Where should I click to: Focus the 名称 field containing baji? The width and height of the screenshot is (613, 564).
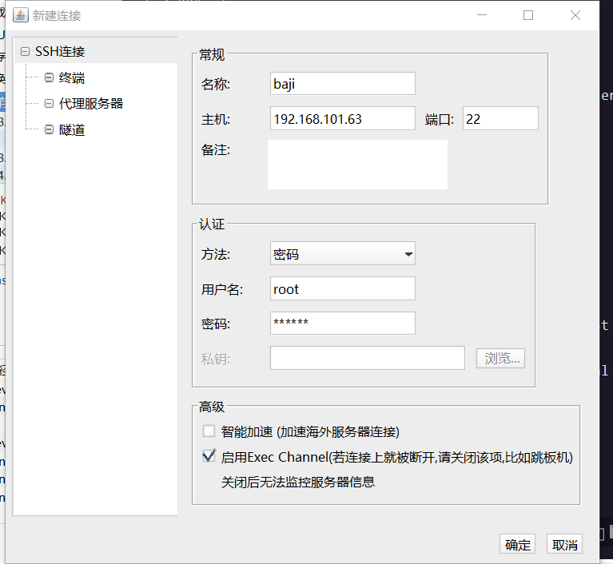[343, 84]
